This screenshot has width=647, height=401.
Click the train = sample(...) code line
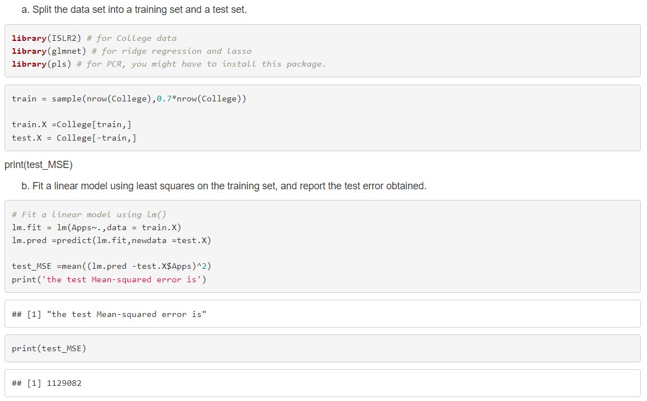129,99
